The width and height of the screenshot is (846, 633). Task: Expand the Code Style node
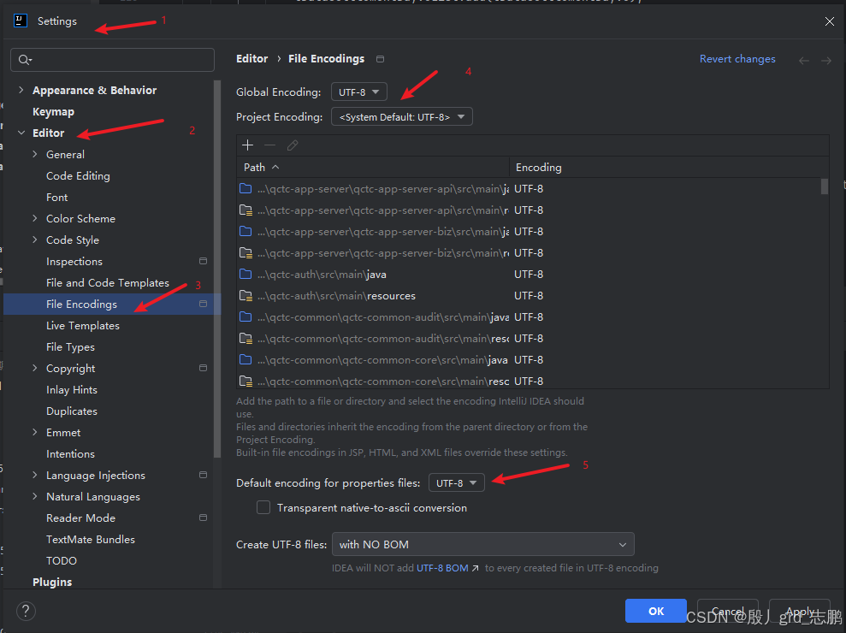(35, 240)
